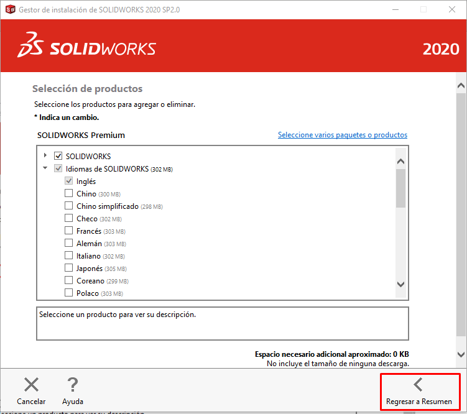Minimize the installation manager window
This screenshot has height=414, width=467.
395,9
